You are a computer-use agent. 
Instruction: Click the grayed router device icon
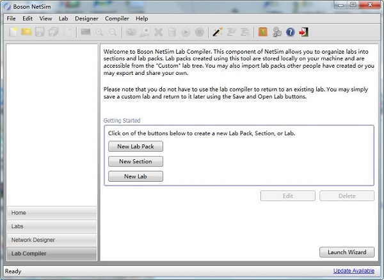(131, 32)
